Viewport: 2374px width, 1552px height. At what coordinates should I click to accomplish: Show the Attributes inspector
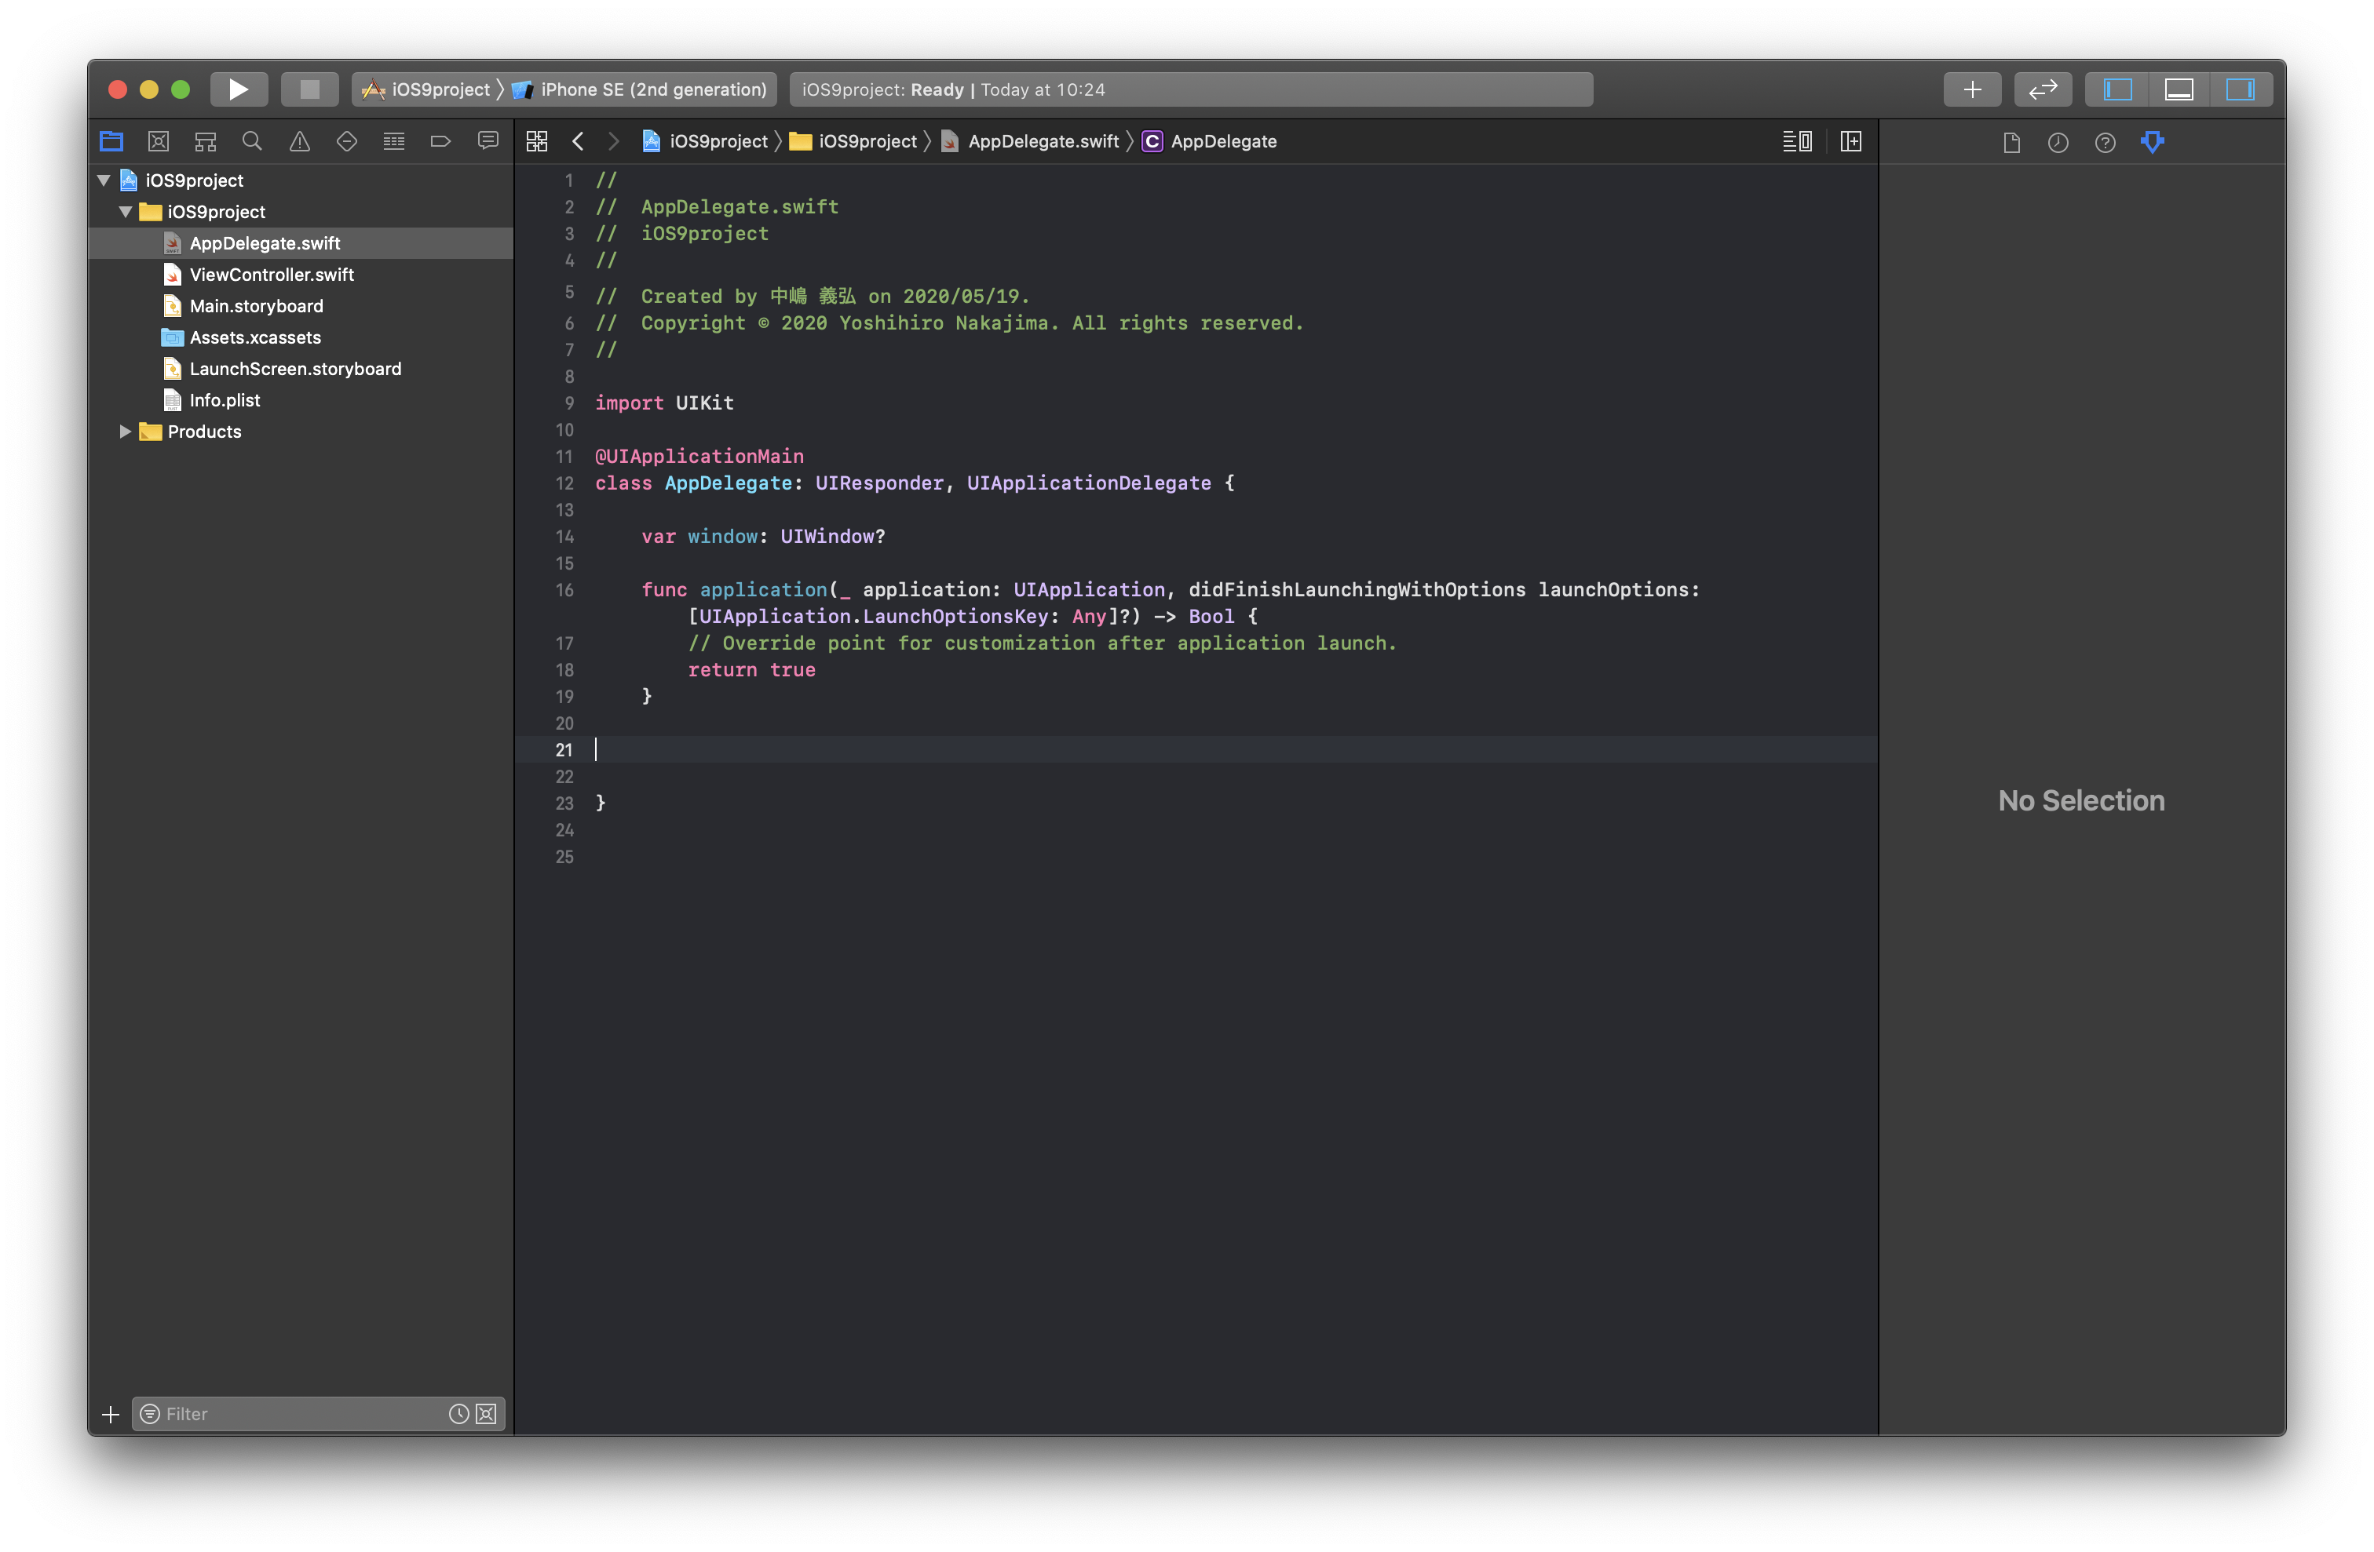[x=2153, y=143]
